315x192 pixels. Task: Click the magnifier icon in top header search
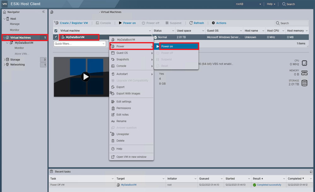pos(284,4)
